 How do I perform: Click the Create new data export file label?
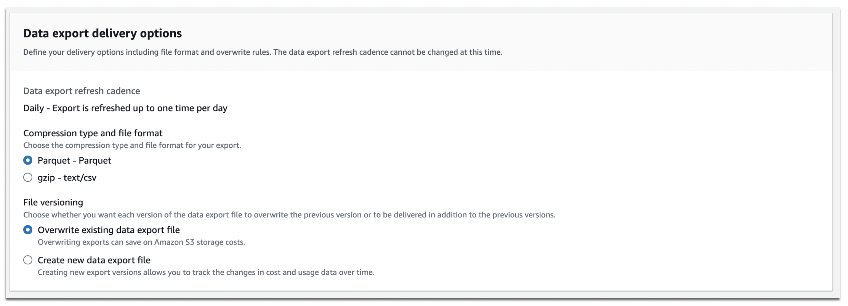point(94,260)
